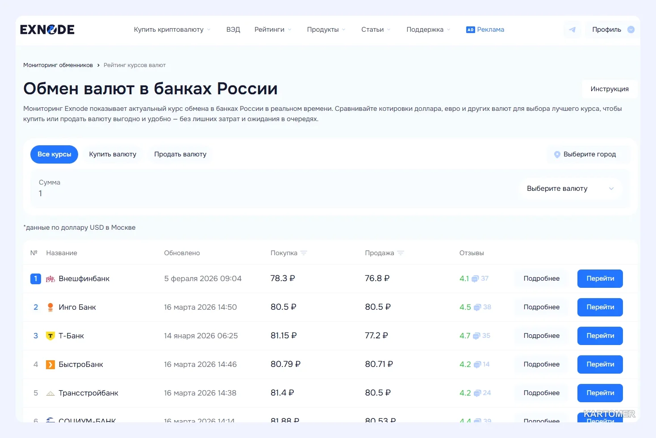656x438 pixels.
Task: Expand the Поддержка dropdown menu
Action: pyautogui.click(x=428, y=29)
